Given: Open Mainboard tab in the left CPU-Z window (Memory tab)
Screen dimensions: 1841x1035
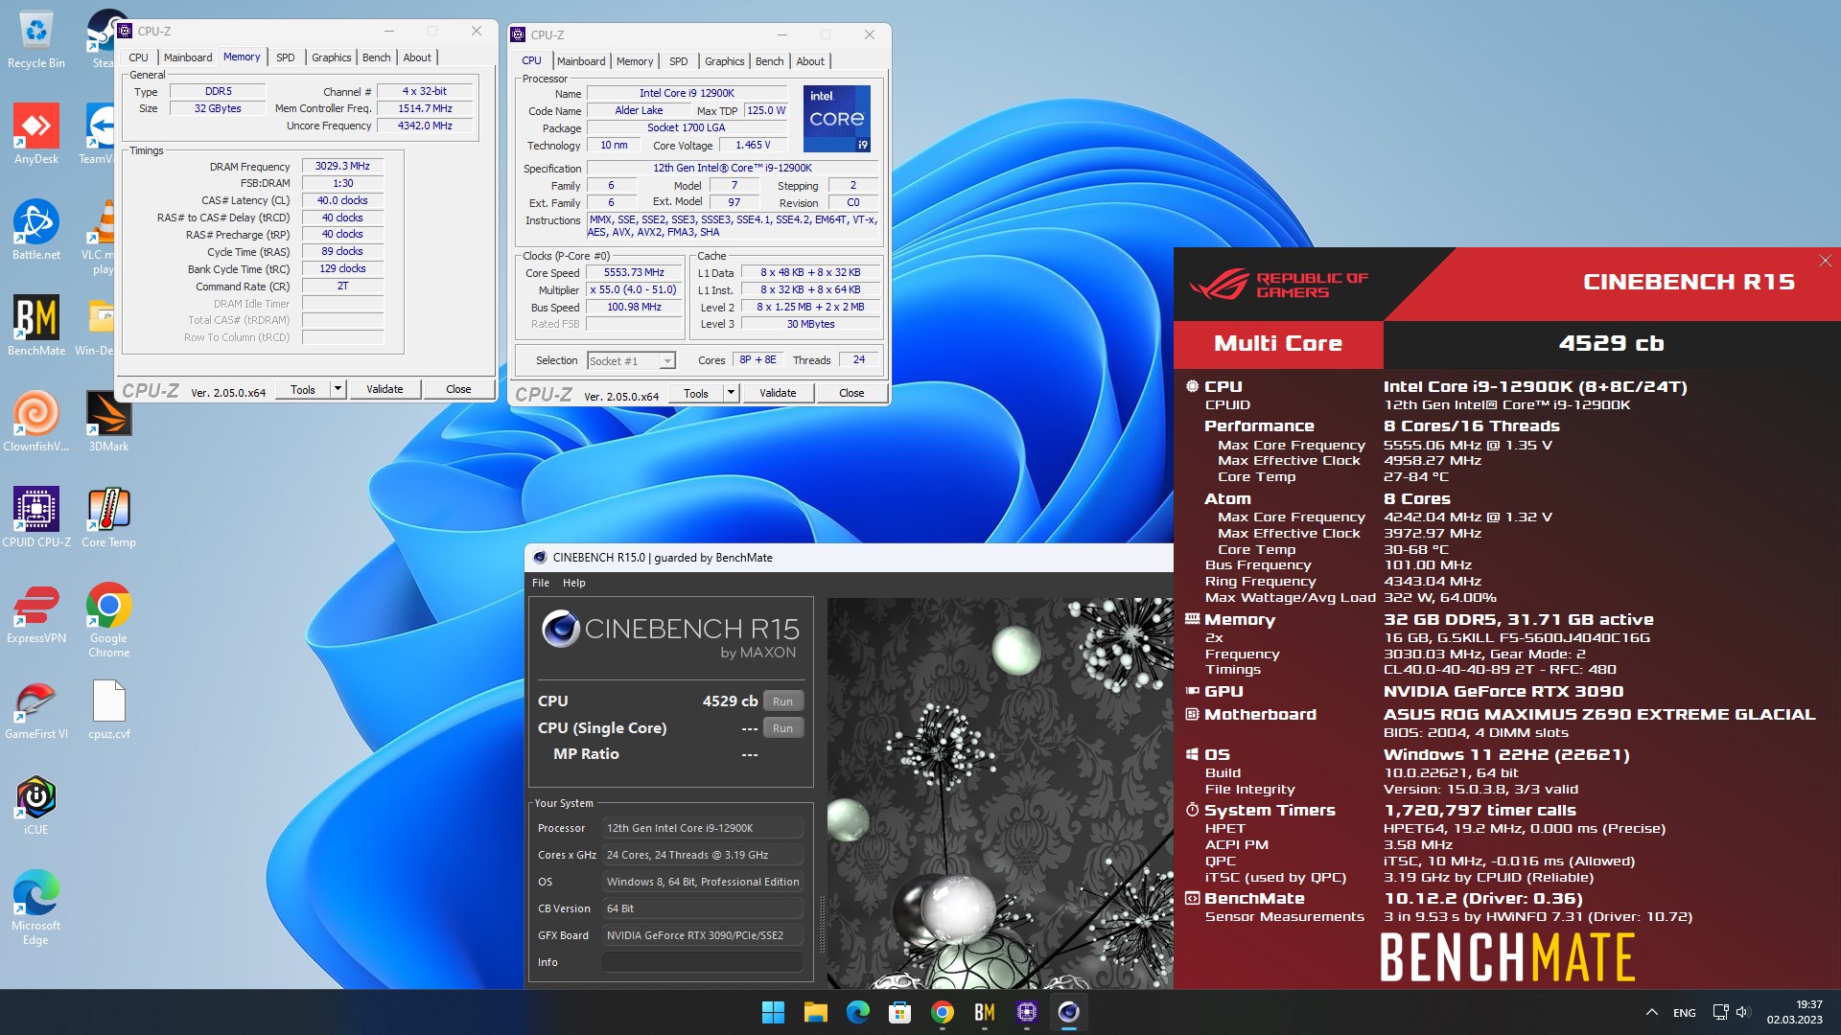Looking at the screenshot, I should 188,57.
